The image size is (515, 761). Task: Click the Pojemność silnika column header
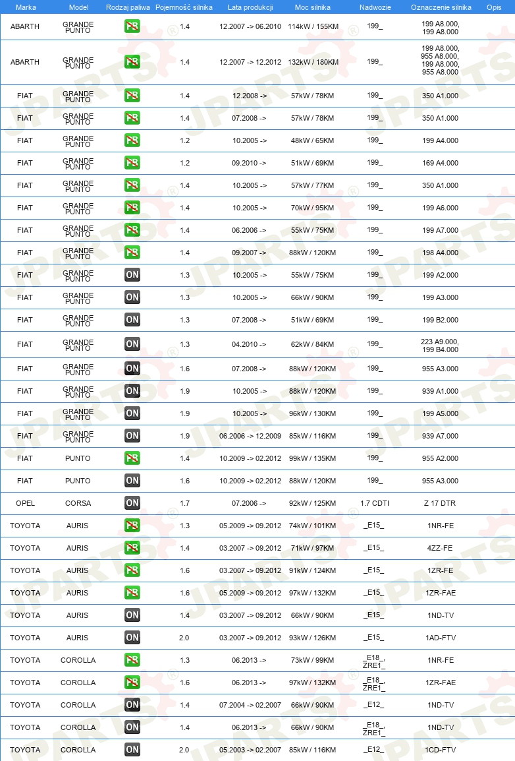coord(184,7)
